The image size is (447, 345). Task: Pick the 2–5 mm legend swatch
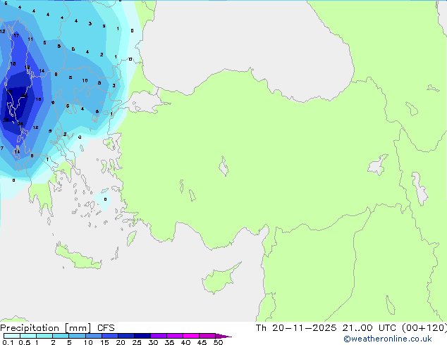(61, 336)
